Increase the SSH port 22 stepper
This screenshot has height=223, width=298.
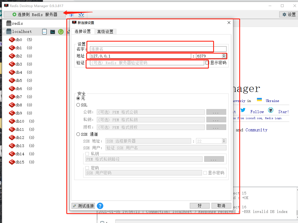[x=224, y=140]
